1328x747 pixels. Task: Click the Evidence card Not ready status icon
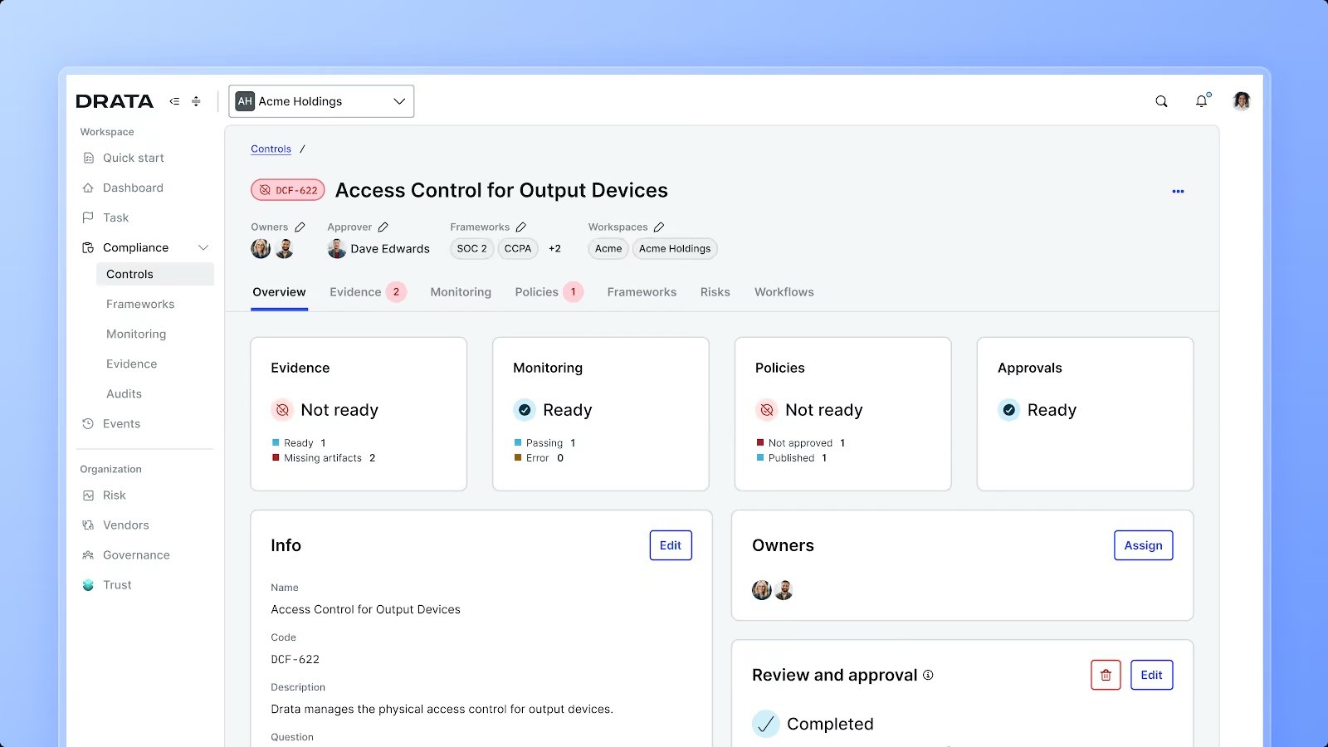click(x=282, y=410)
